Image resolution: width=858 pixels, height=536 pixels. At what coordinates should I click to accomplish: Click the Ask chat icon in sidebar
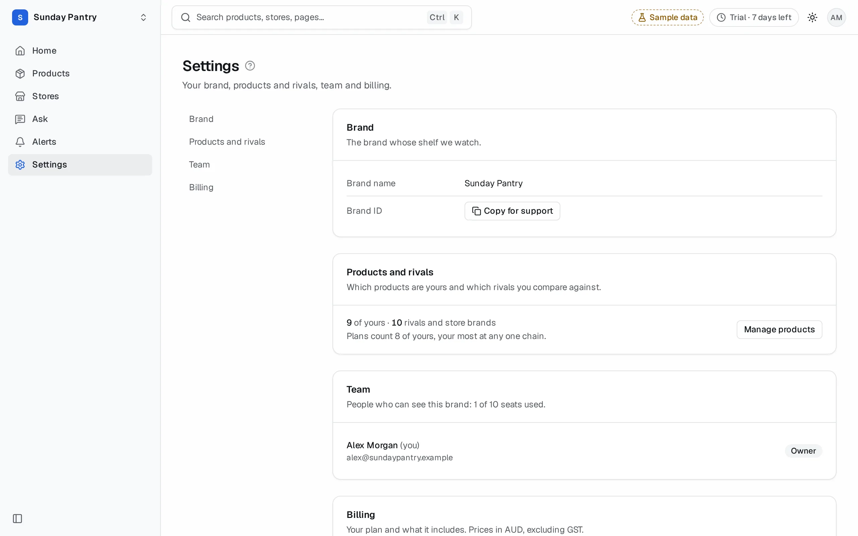[x=20, y=119]
